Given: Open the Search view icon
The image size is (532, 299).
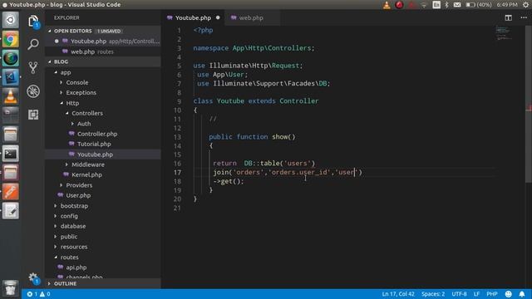Looking at the screenshot, I should click(x=33, y=44).
